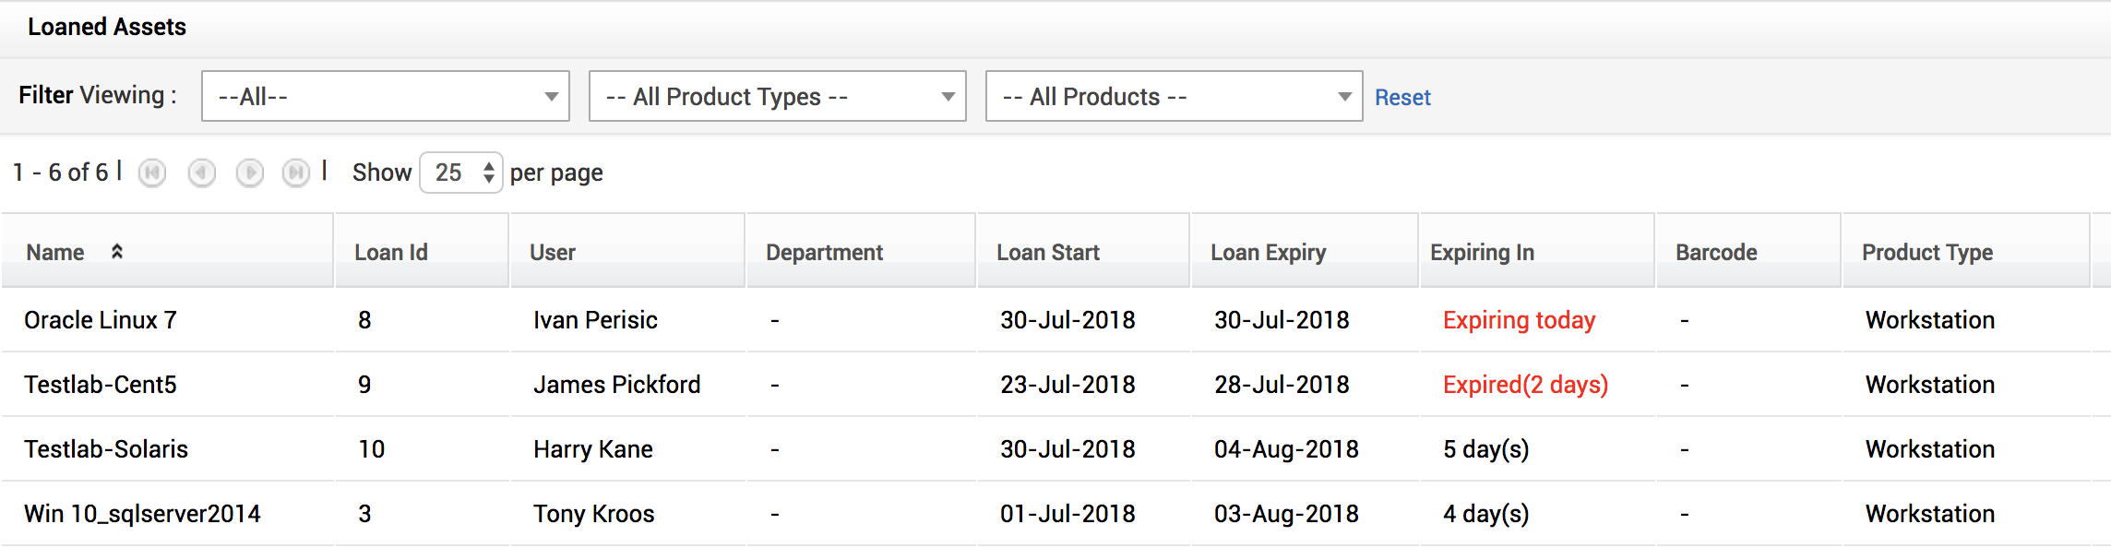This screenshot has width=2111, height=548.
Task: Open the Testlab-Cent5 loaned asset
Action: pyautogui.click(x=101, y=385)
